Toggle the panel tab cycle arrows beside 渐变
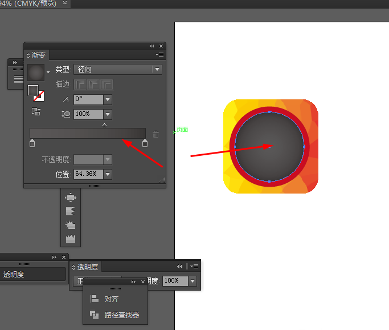The image size is (389, 330). tap(28, 55)
